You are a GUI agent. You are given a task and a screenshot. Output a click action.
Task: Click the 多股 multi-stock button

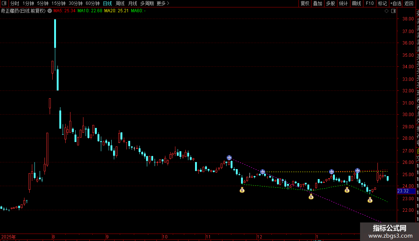330,3
